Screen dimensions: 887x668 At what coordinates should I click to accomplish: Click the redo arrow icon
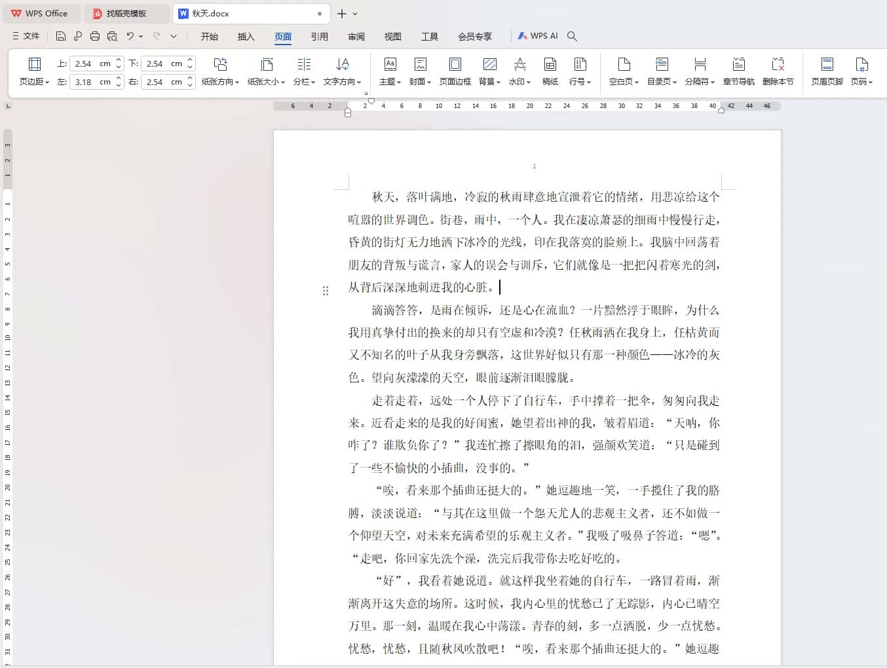pyautogui.click(x=157, y=36)
